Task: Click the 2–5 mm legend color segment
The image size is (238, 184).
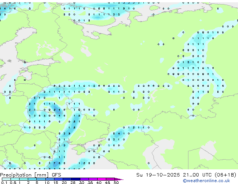Action: (x=32, y=179)
